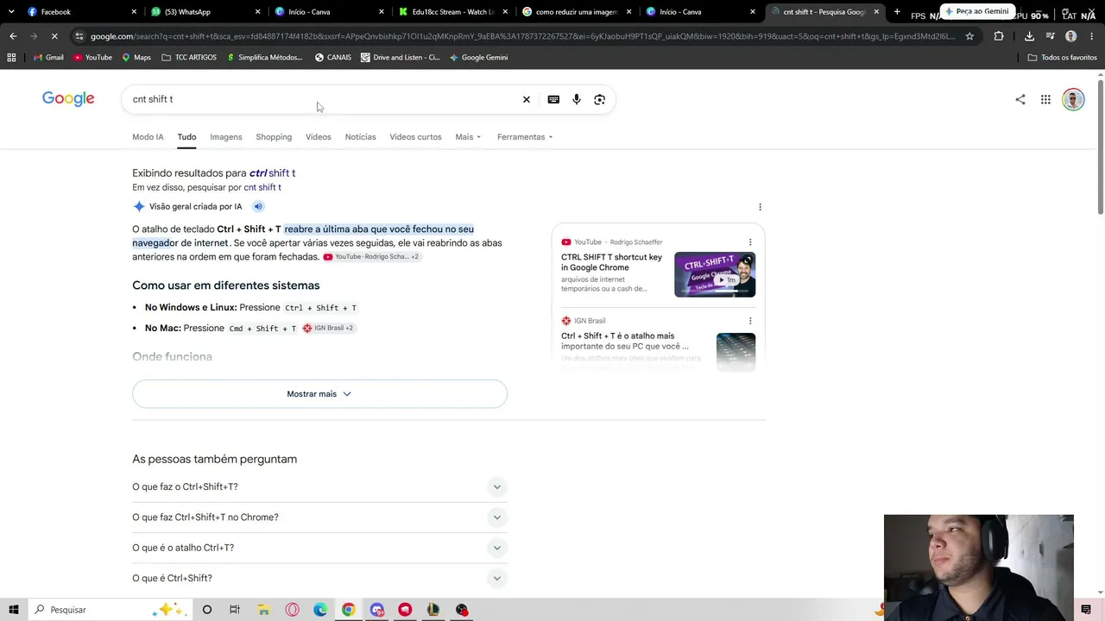Launch Microsoft Edge from the taskbar

pyautogui.click(x=320, y=610)
